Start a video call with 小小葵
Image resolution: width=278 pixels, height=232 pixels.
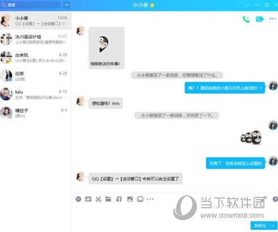(259, 19)
